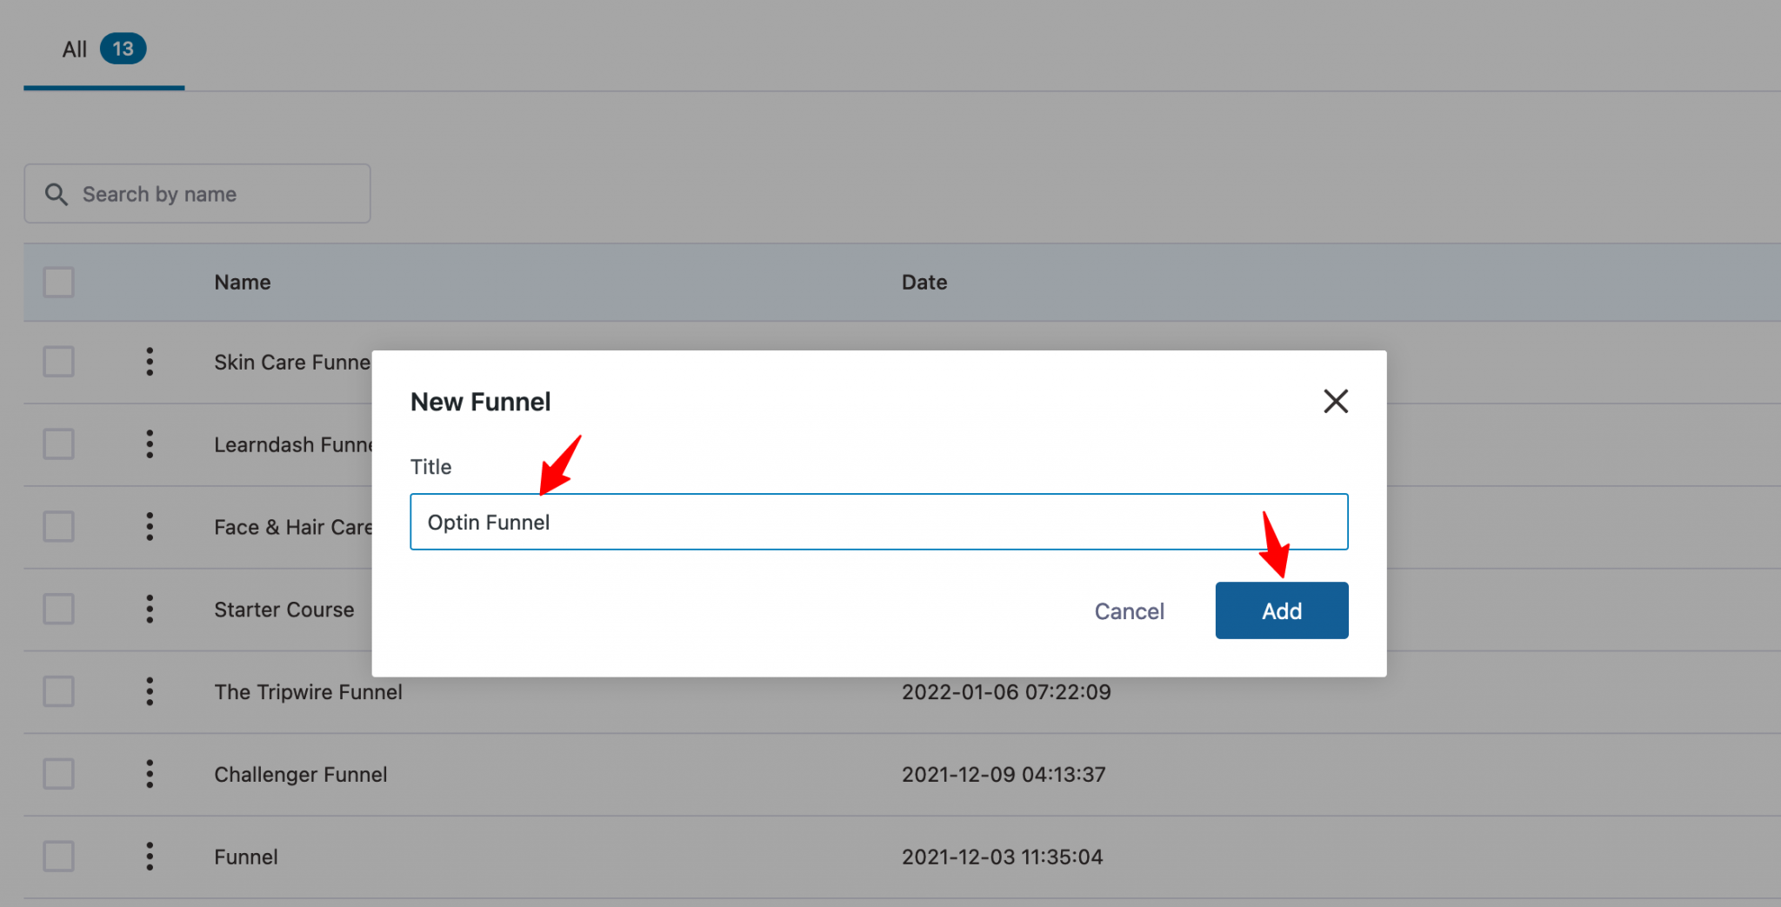Check the Skin Care Funnel row checkbox
Viewport: 1781px width, 907px height.
pos(58,362)
